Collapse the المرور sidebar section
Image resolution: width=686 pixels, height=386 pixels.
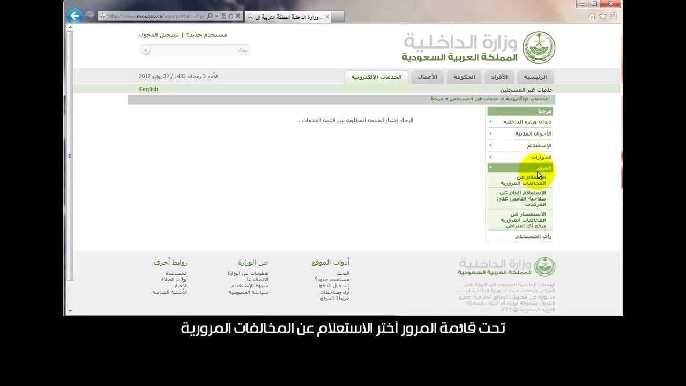[x=519, y=168]
